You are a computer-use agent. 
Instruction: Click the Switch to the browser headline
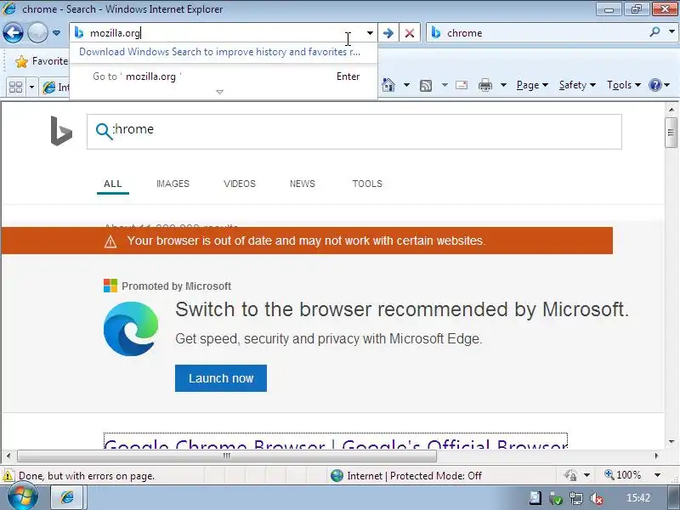click(x=401, y=309)
